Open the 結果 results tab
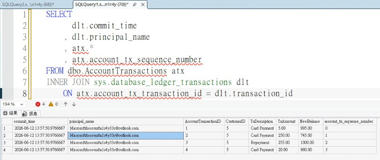The width and height of the screenshot is (380, 160). pos(11,113)
